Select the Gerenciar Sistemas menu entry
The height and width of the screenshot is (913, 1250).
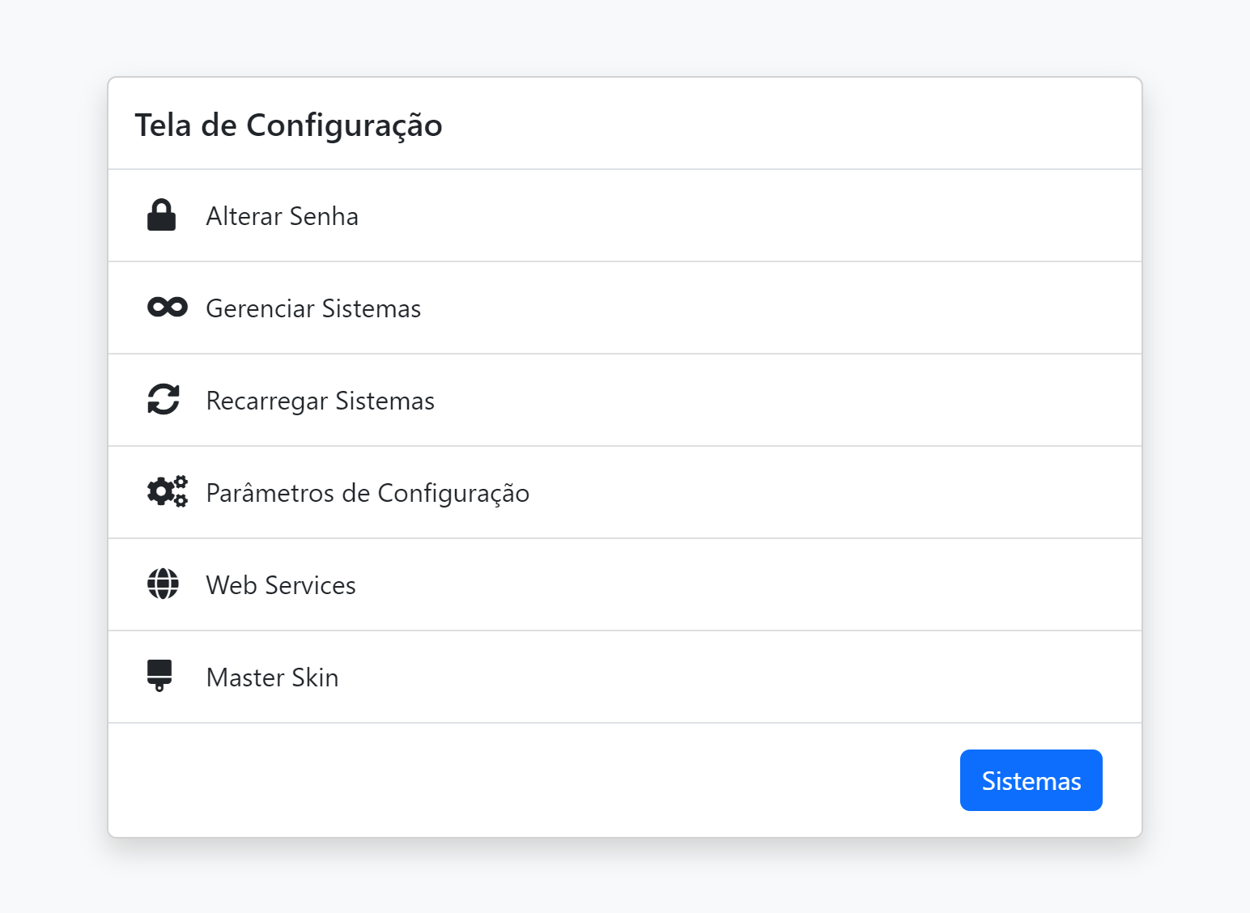[313, 308]
